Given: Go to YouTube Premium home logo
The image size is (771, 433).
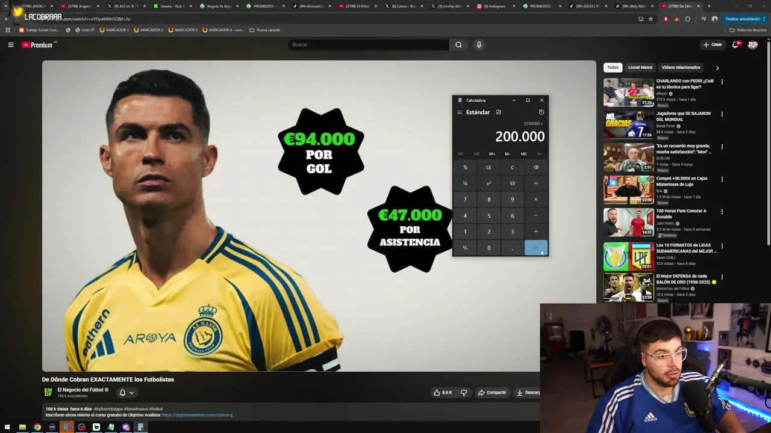Looking at the screenshot, I should pos(37,45).
